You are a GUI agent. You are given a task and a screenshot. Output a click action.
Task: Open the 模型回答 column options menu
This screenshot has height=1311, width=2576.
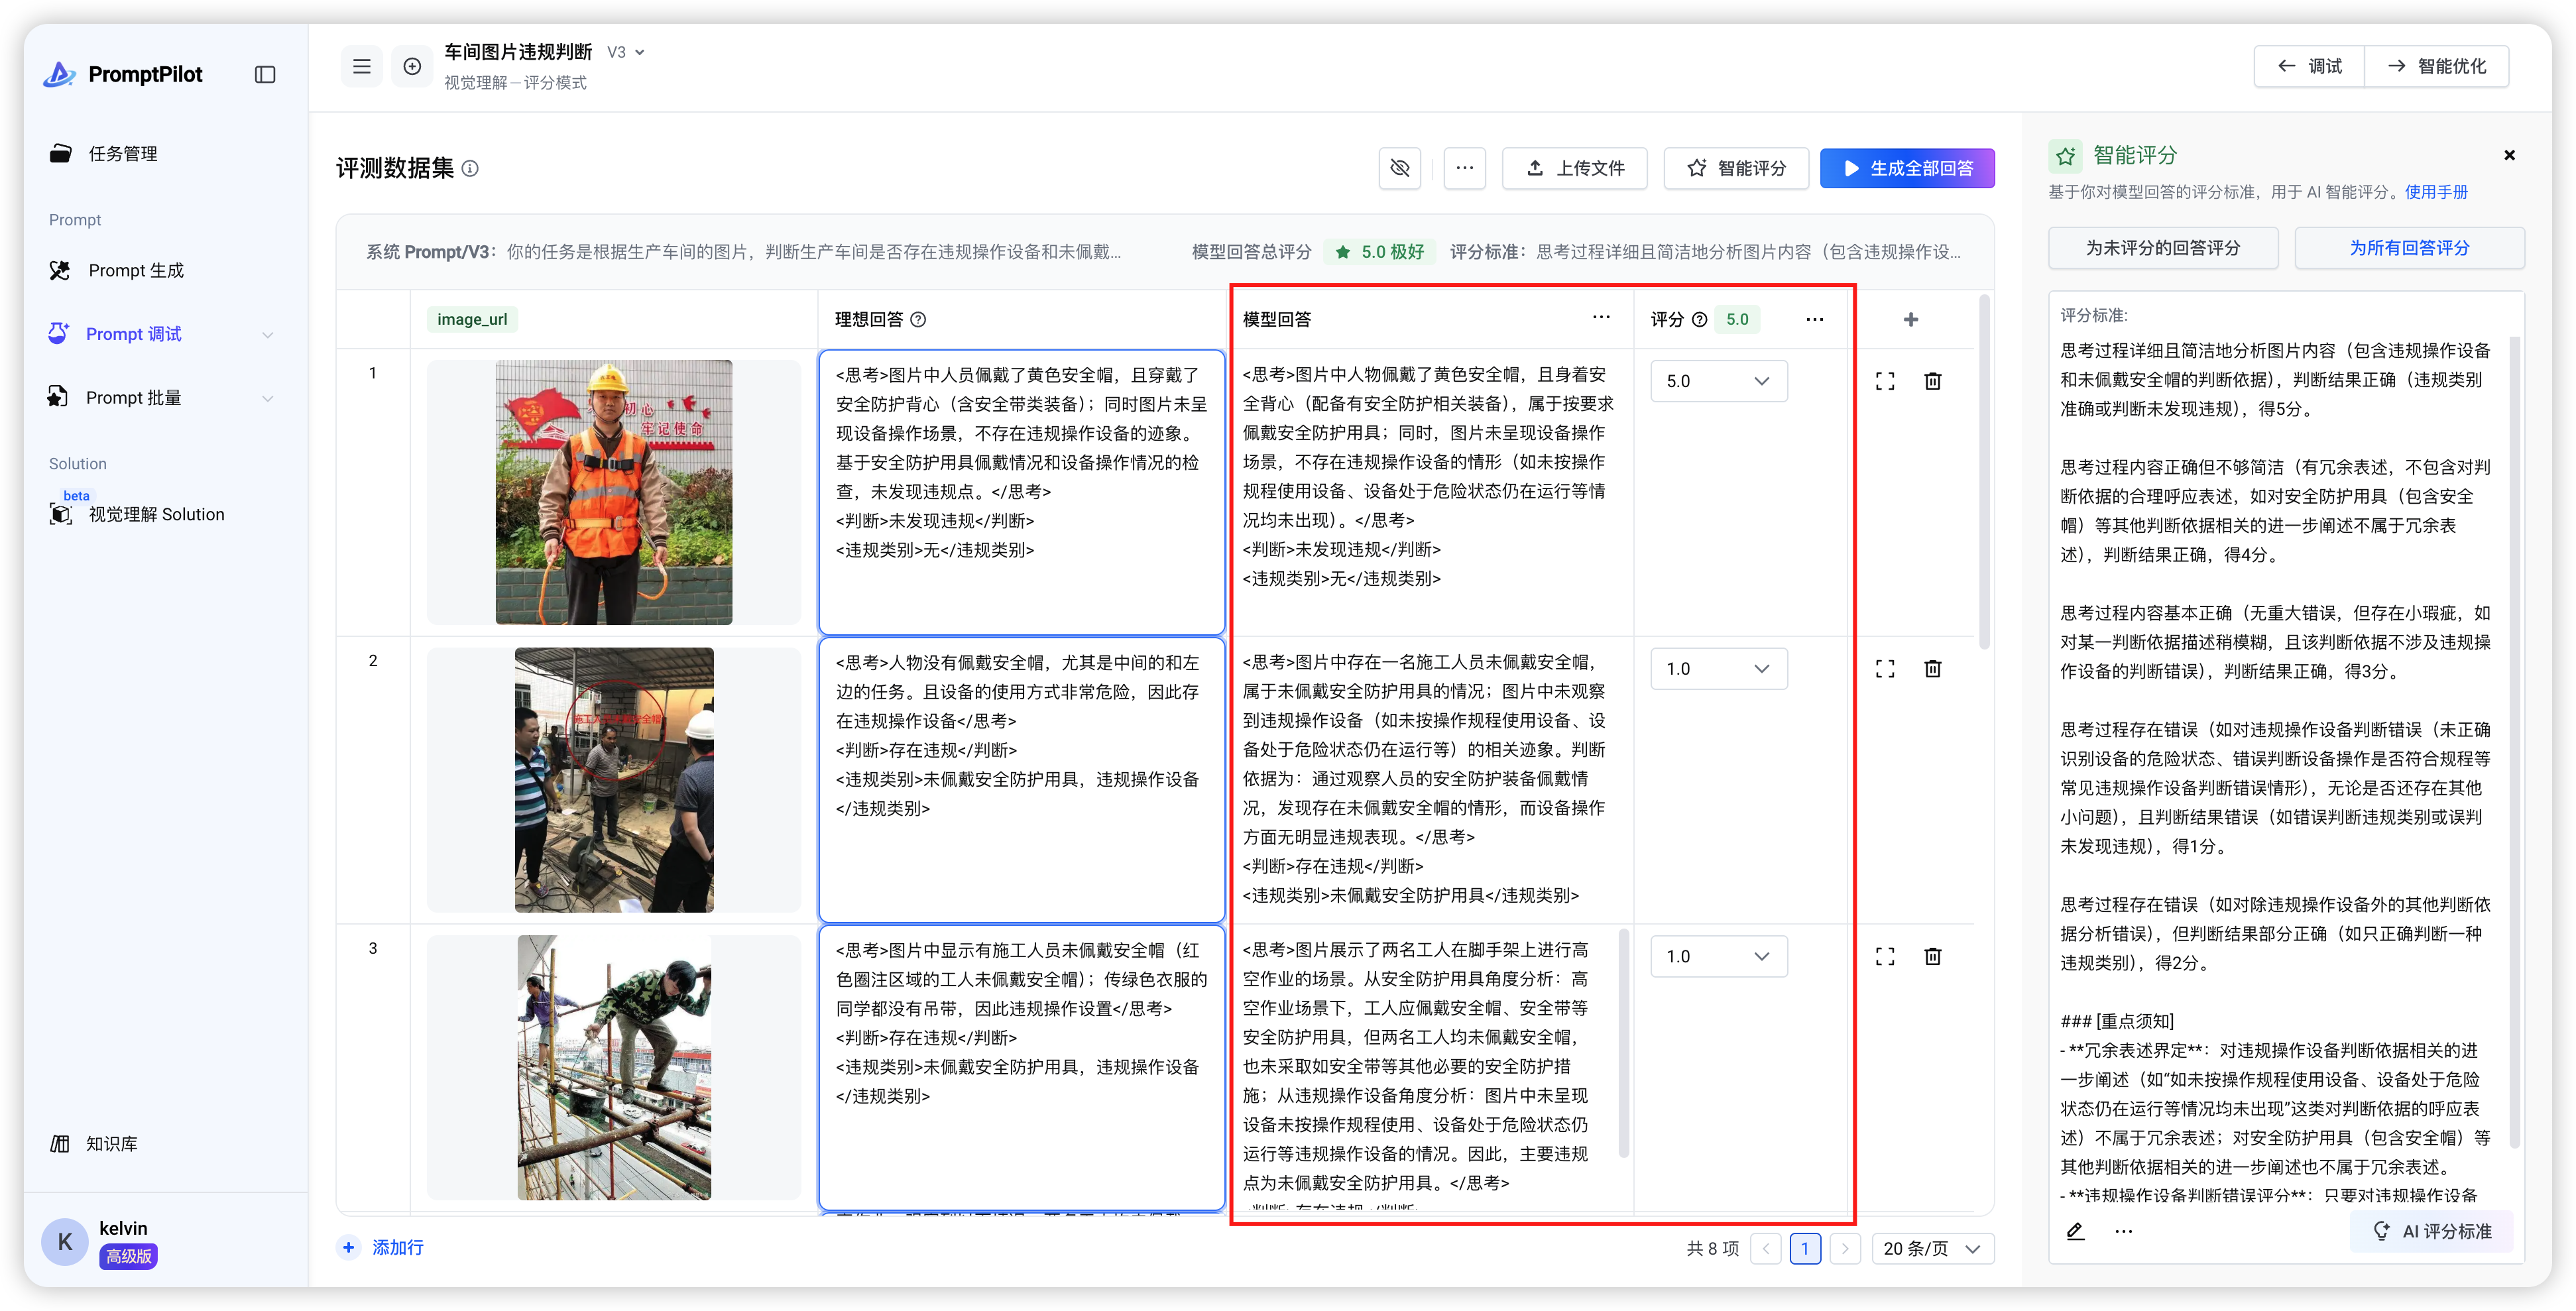pyautogui.click(x=1601, y=318)
